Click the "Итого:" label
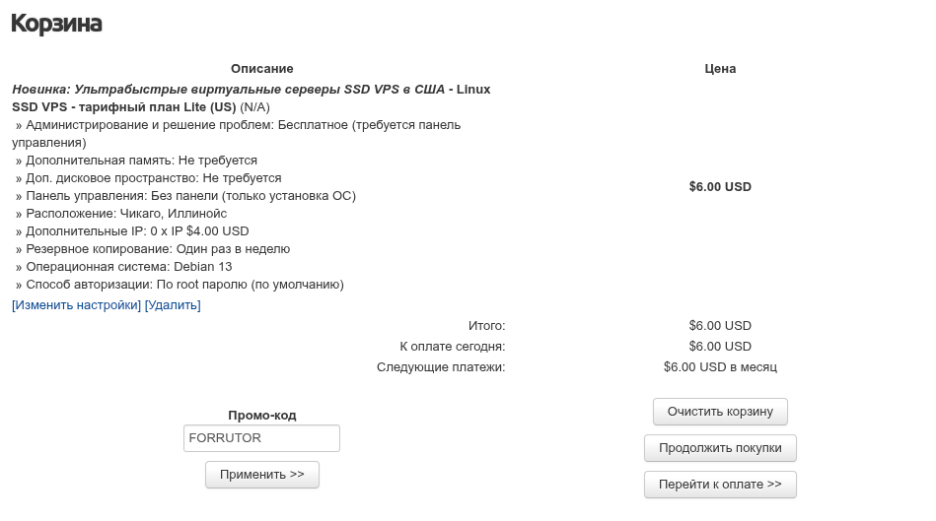Screen dimensions: 936x521 click(x=486, y=326)
